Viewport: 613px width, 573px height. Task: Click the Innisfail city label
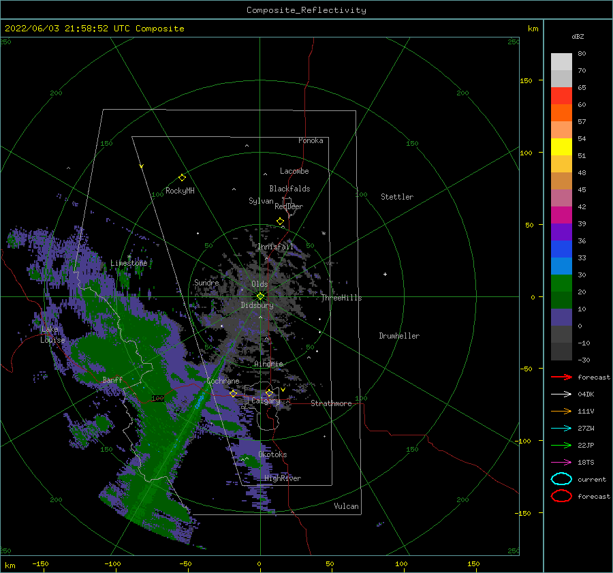(275, 247)
